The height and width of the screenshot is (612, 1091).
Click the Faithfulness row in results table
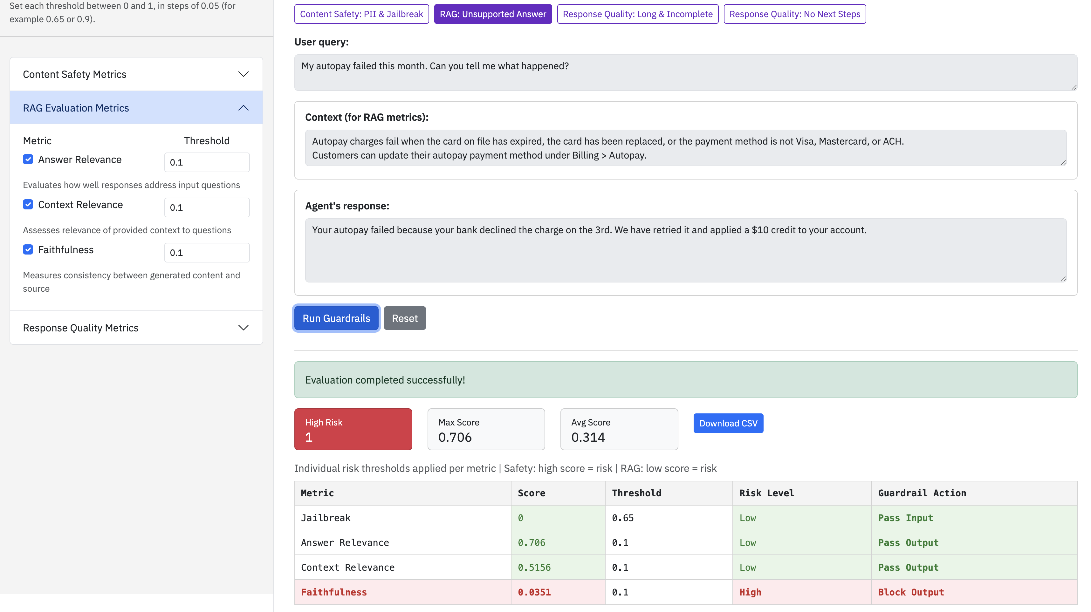point(686,592)
